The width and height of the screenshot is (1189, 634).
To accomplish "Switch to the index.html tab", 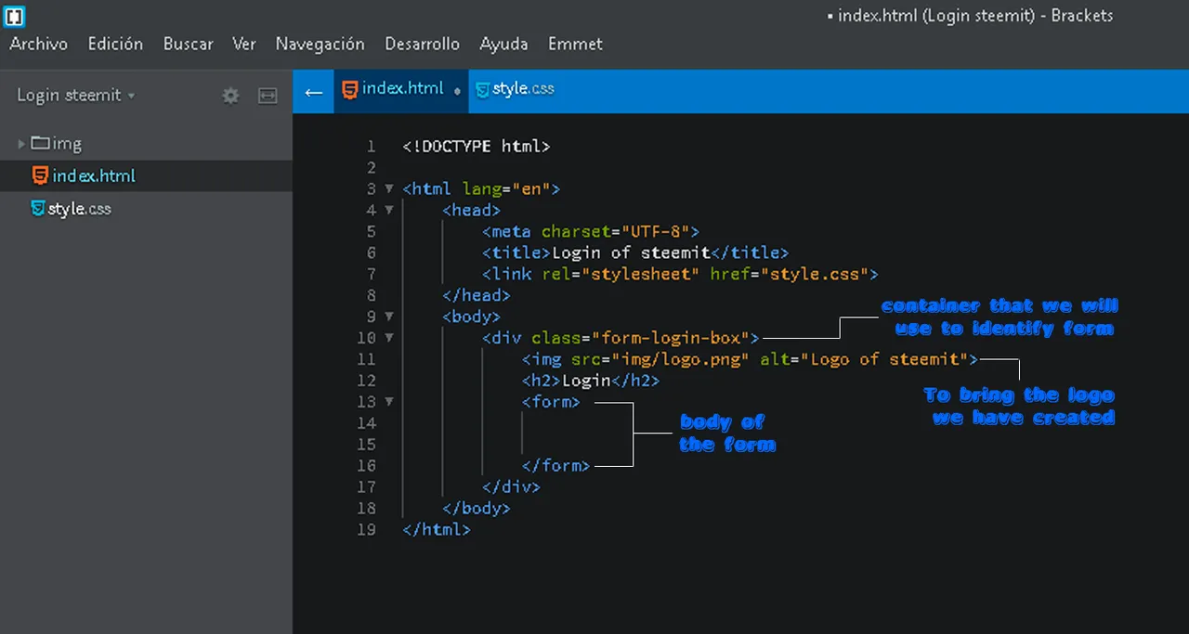I will tap(401, 91).
